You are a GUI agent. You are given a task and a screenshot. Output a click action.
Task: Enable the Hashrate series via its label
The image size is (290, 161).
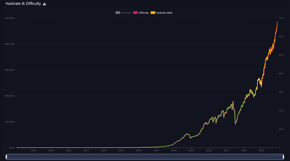tap(126, 13)
